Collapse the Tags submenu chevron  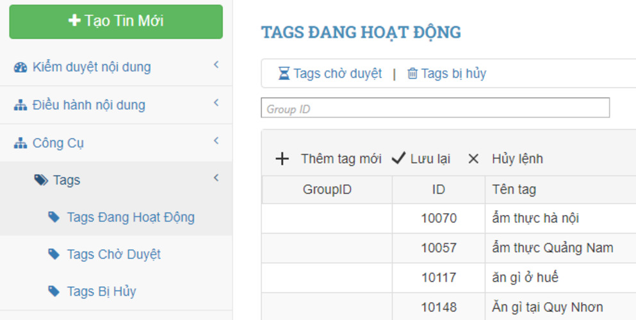coord(216,178)
